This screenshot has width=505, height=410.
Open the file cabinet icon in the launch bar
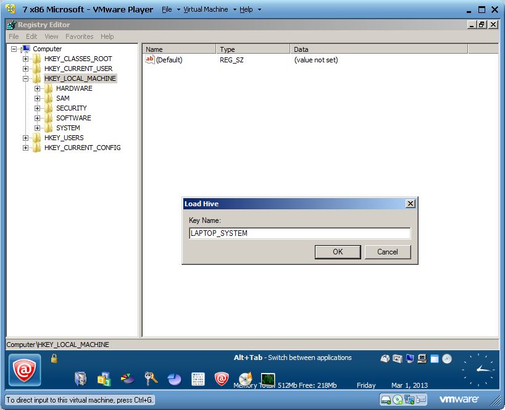80,379
